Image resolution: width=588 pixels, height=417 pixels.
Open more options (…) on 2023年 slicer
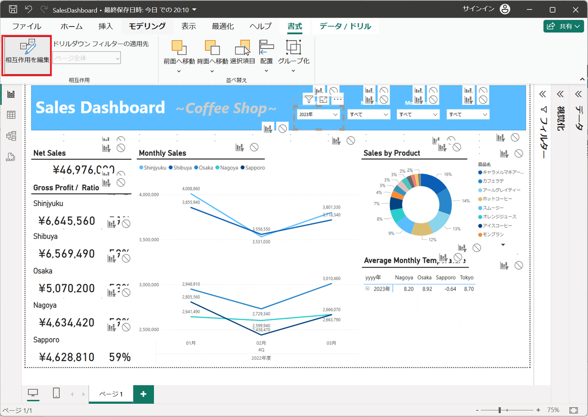(x=337, y=99)
